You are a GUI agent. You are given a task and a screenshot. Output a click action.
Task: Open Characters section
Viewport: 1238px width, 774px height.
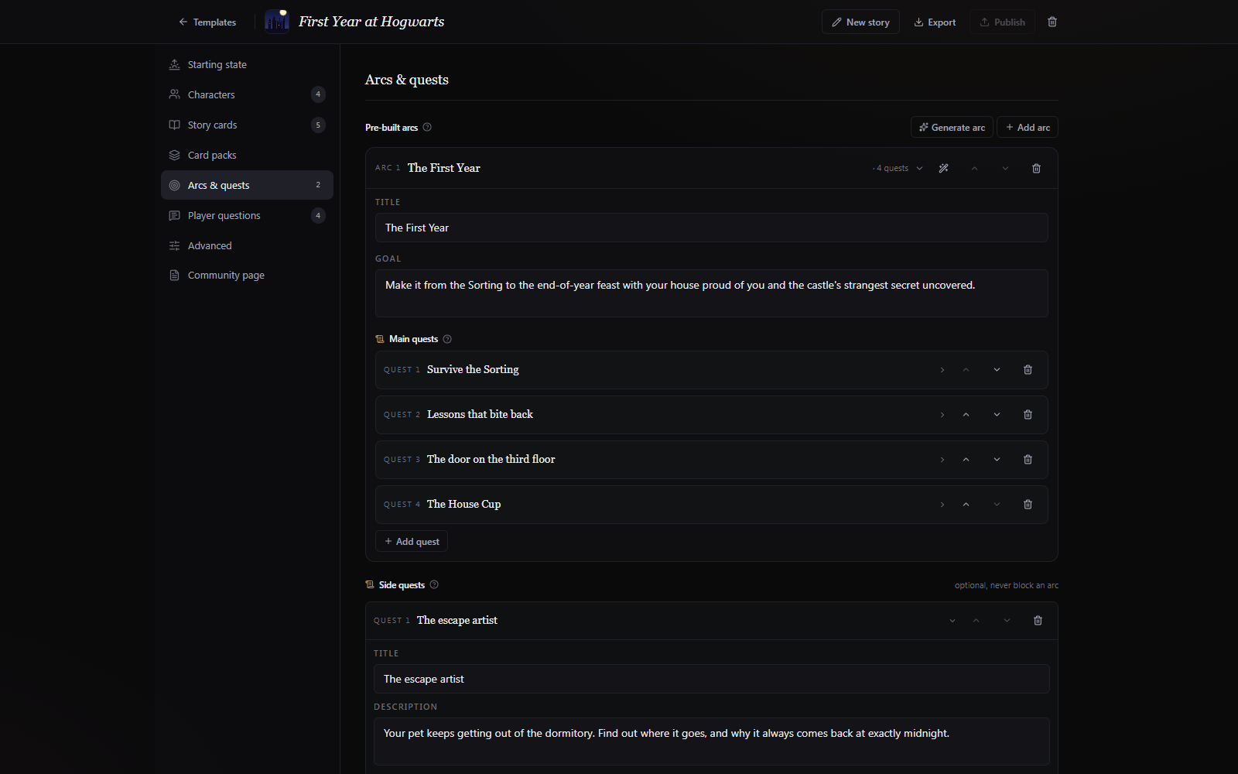pos(247,94)
